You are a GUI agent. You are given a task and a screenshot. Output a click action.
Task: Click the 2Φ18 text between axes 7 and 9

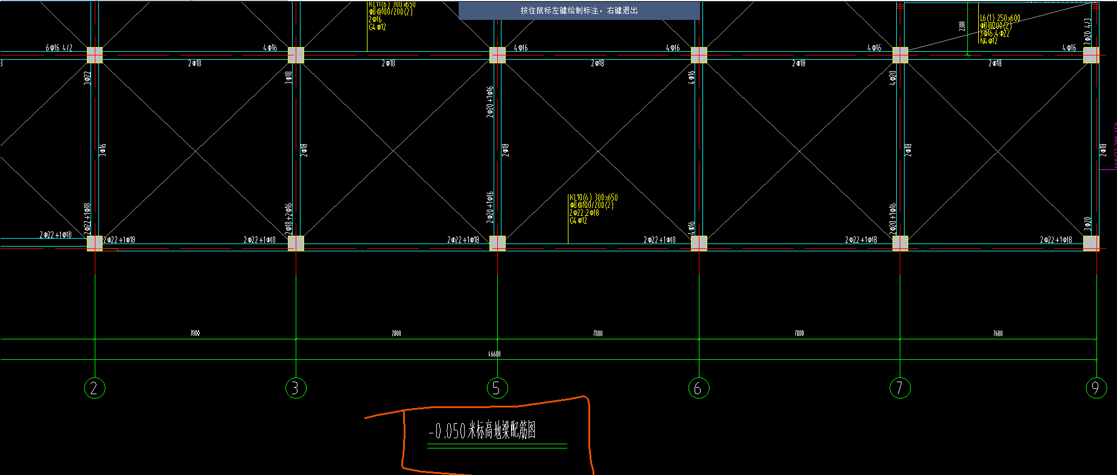995,63
